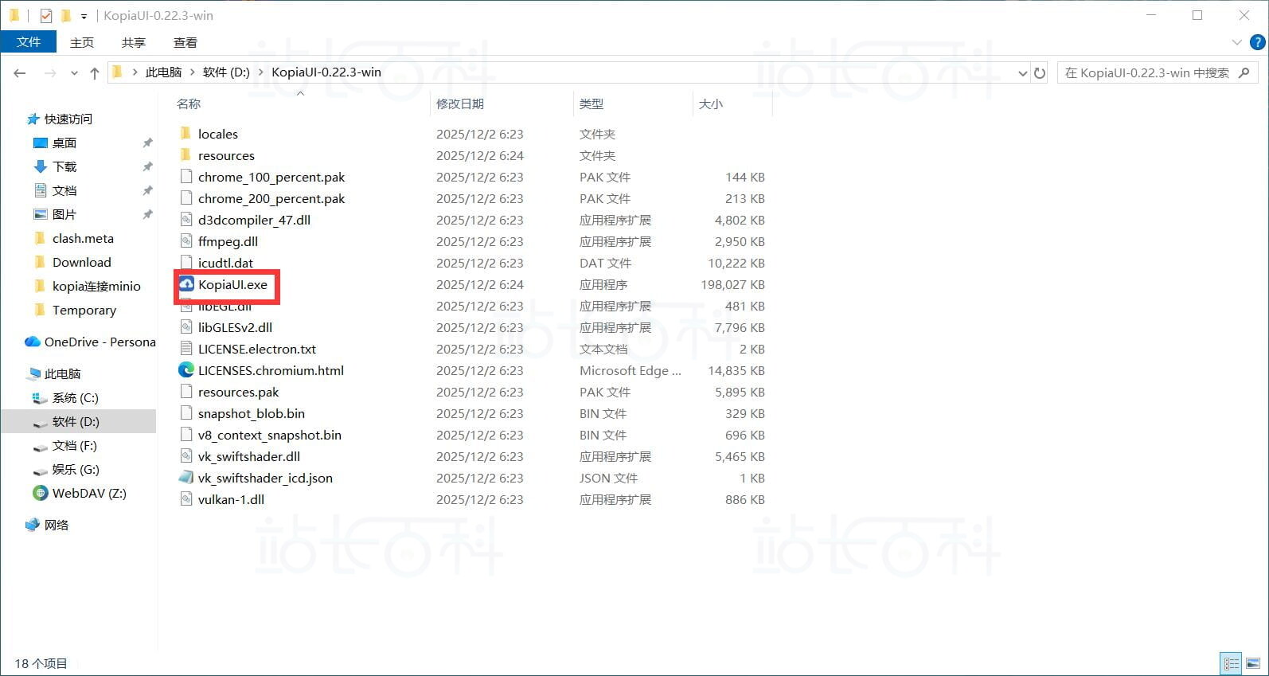The height and width of the screenshot is (676, 1269).
Task: Open the 文件 menu tab
Action: (x=29, y=41)
